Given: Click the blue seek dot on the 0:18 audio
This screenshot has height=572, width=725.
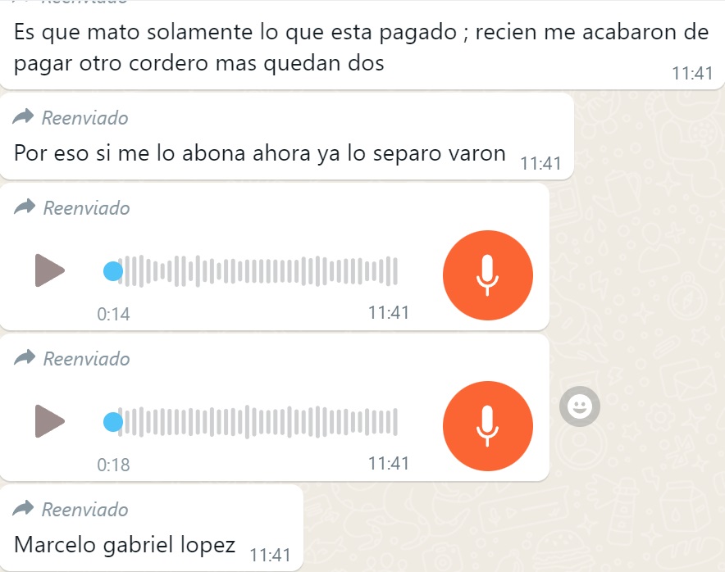Looking at the screenshot, I should [x=113, y=422].
